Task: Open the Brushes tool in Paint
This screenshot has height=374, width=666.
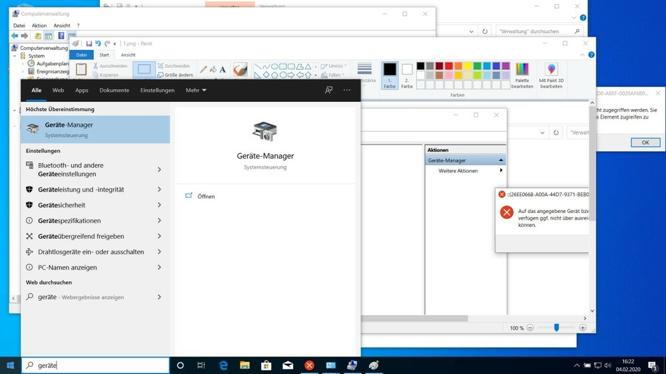Action: pyautogui.click(x=240, y=69)
